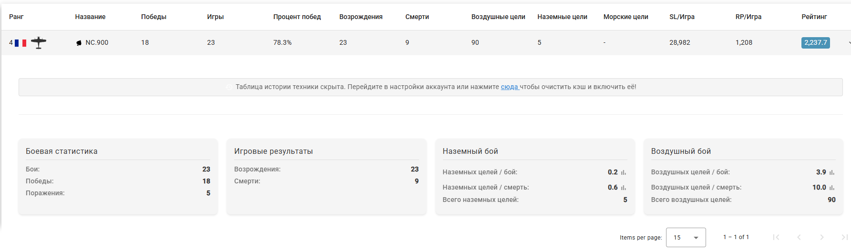Image resolution: width=851 pixels, height=251 pixels.
Task: Open chart for Наземных целей / смерть
Action: tap(624, 188)
